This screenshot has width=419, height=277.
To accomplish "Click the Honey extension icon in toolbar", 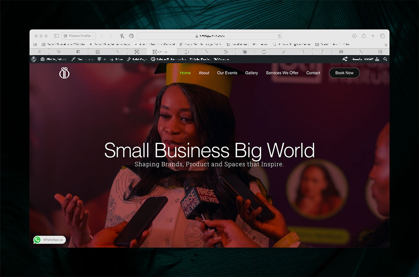I will point(122,36).
